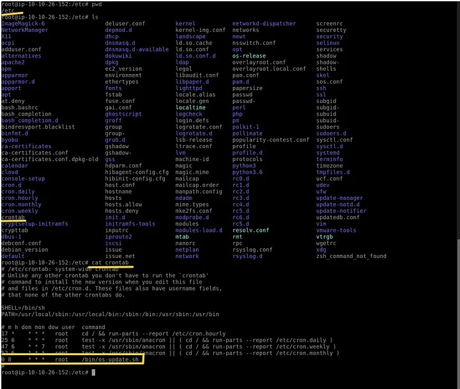
Task: Click the NetworkManager directory entry
Action: tap(24, 30)
